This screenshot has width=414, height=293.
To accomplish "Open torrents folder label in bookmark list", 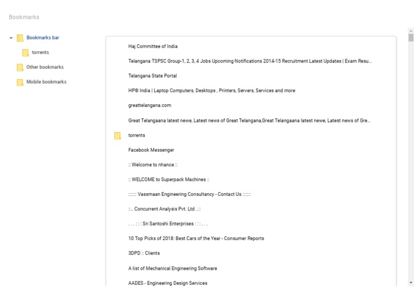I will pos(136,135).
